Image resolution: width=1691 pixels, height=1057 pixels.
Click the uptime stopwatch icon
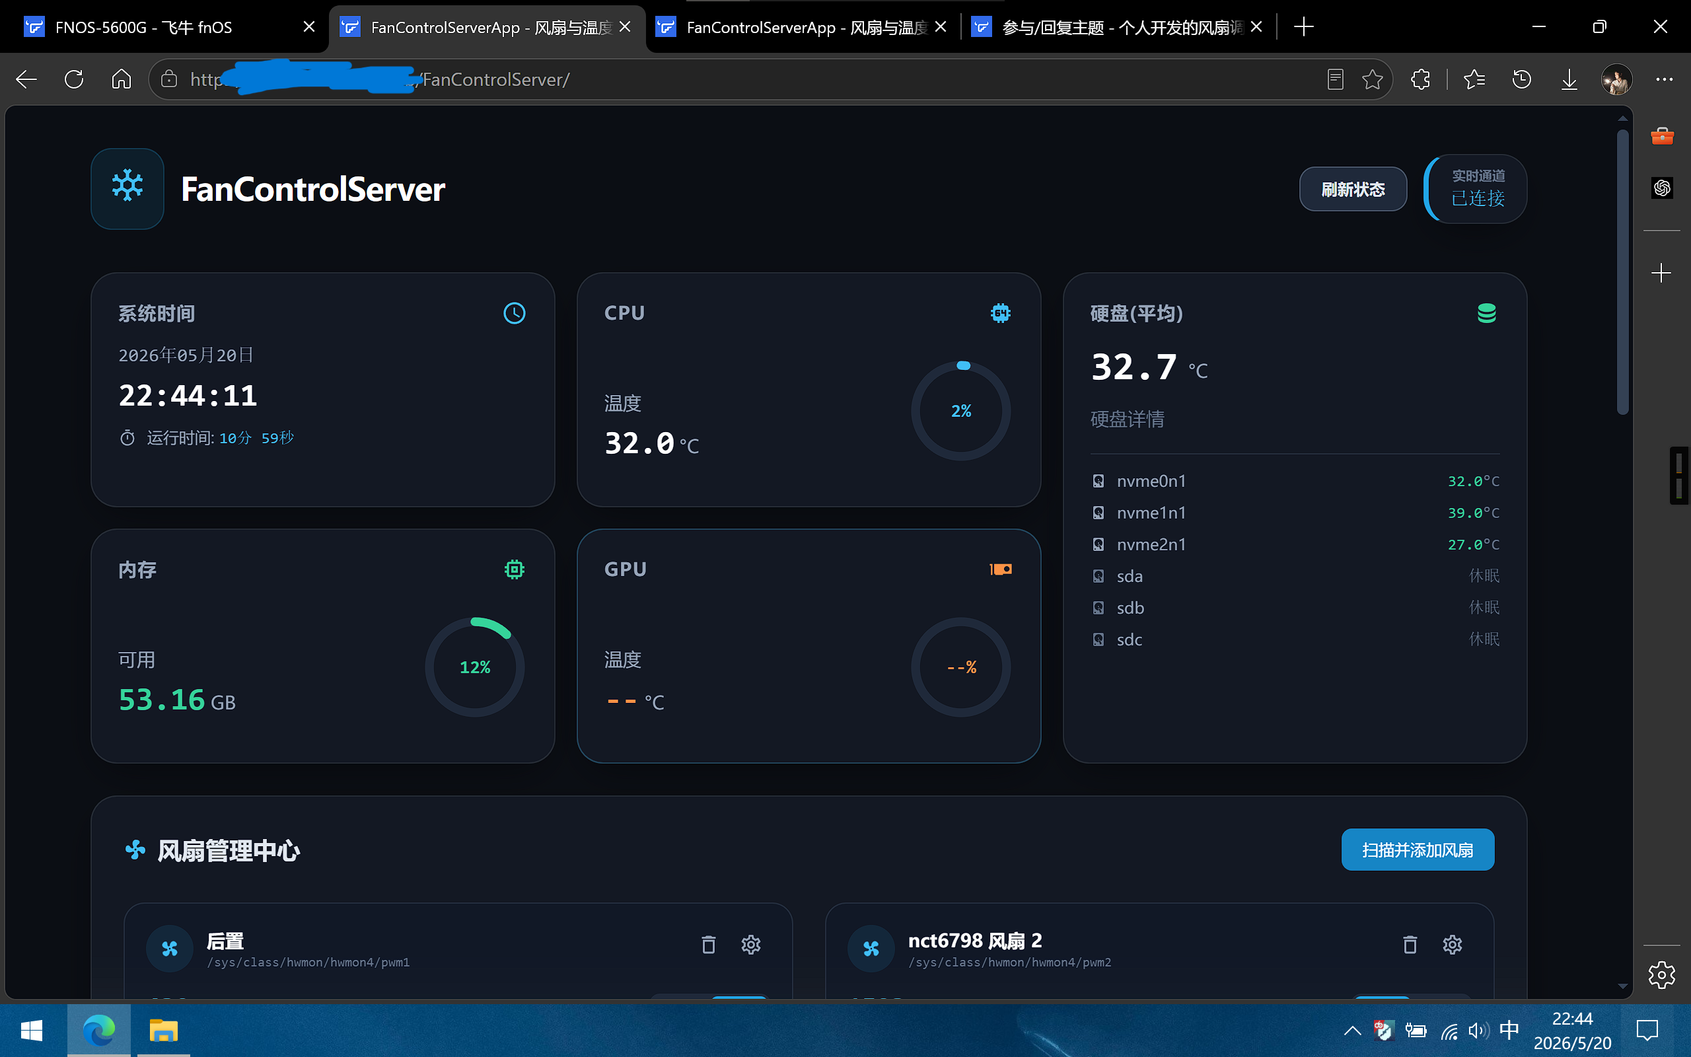tap(127, 438)
